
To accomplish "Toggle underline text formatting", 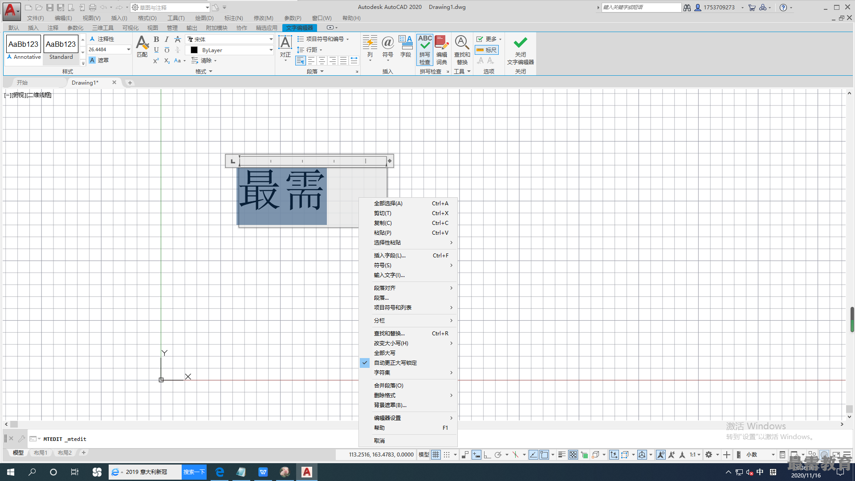I will (x=156, y=50).
